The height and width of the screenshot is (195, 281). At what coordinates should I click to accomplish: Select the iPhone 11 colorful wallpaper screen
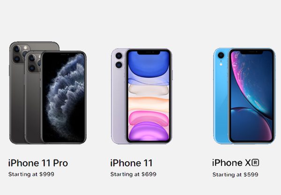click(x=149, y=96)
